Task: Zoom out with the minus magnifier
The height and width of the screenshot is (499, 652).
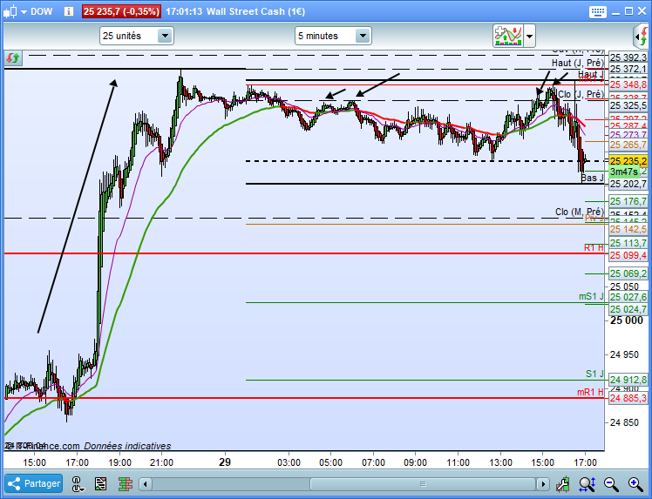Action: (611, 484)
